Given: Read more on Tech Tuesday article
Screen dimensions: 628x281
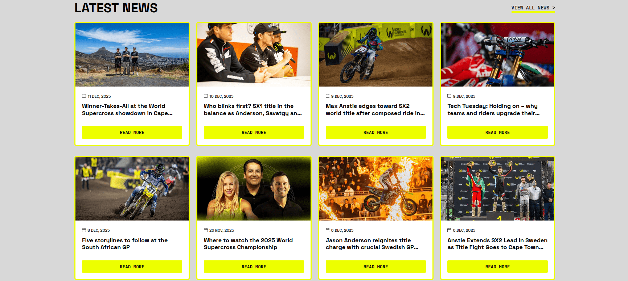Looking at the screenshot, I should coord(497,133).
